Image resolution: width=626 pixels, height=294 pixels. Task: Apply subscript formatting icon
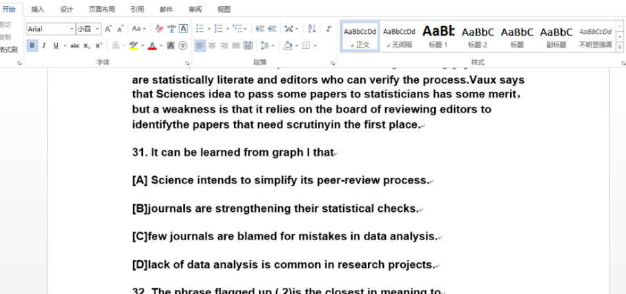pos(87,46)
